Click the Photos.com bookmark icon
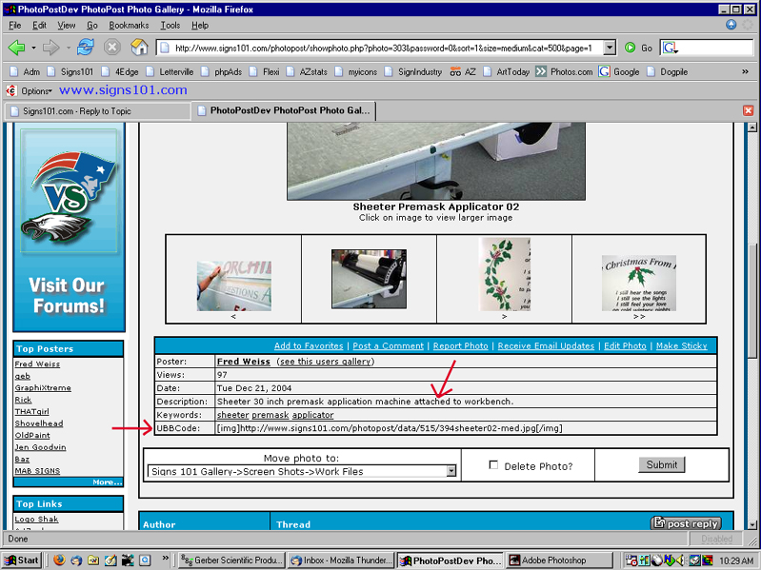Screen dimensions: 761x570 [541, 71]
